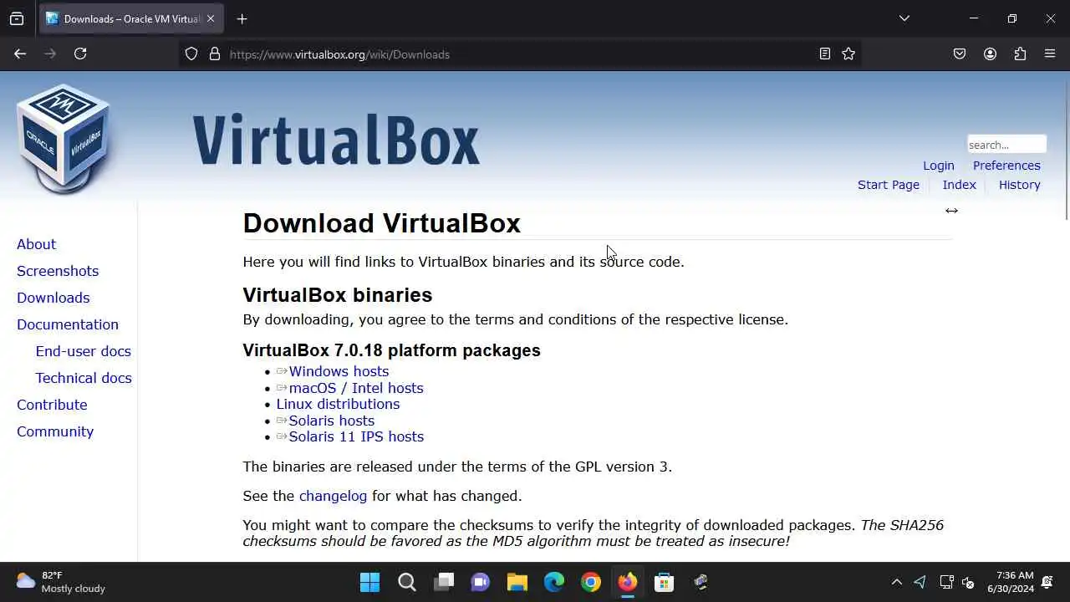Download the Windows hosts package

(339, 371)
